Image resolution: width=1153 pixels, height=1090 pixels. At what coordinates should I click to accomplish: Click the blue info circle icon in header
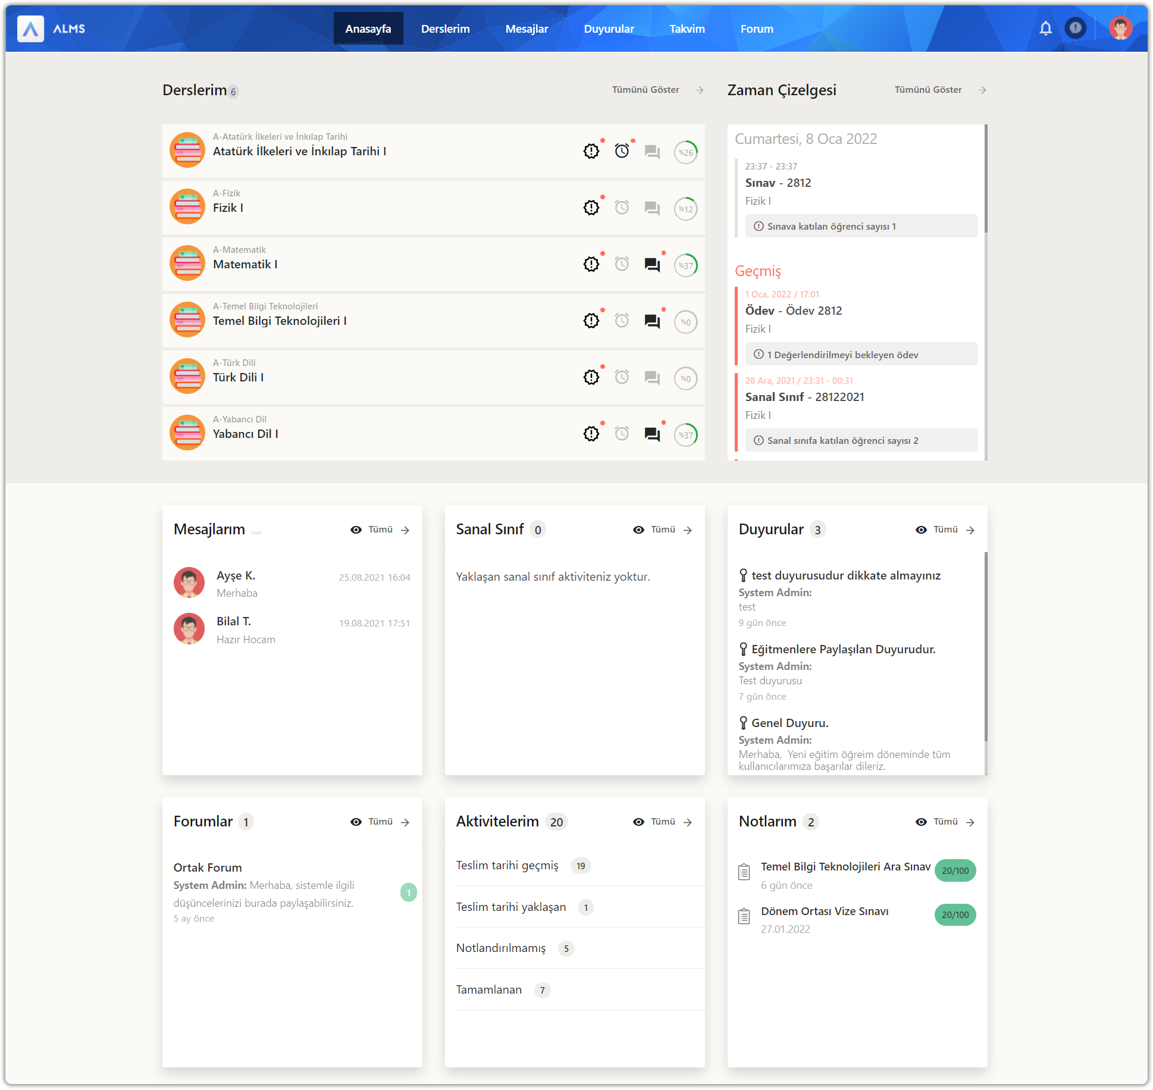[x=1075, y=28]
